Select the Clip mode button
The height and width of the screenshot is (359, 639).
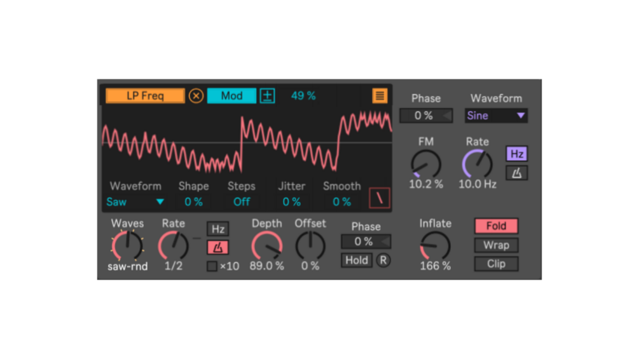[x=496, y=264]
